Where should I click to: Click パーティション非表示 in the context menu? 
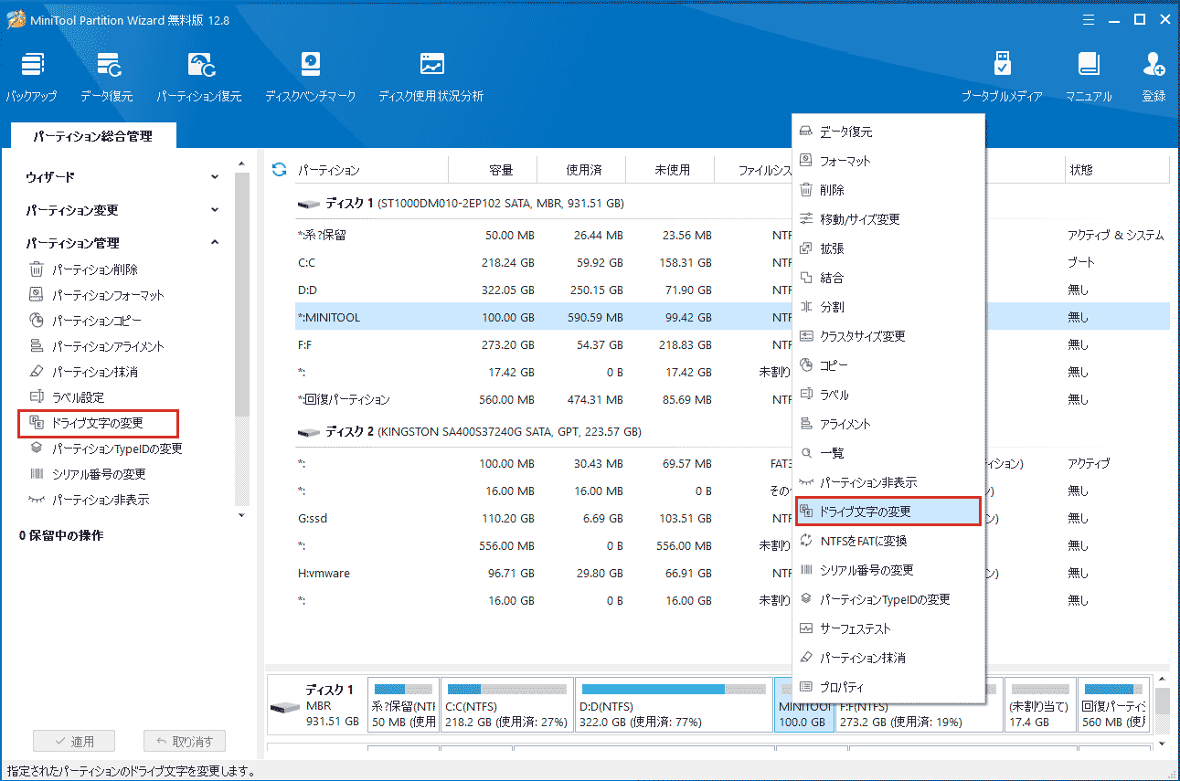888,482
